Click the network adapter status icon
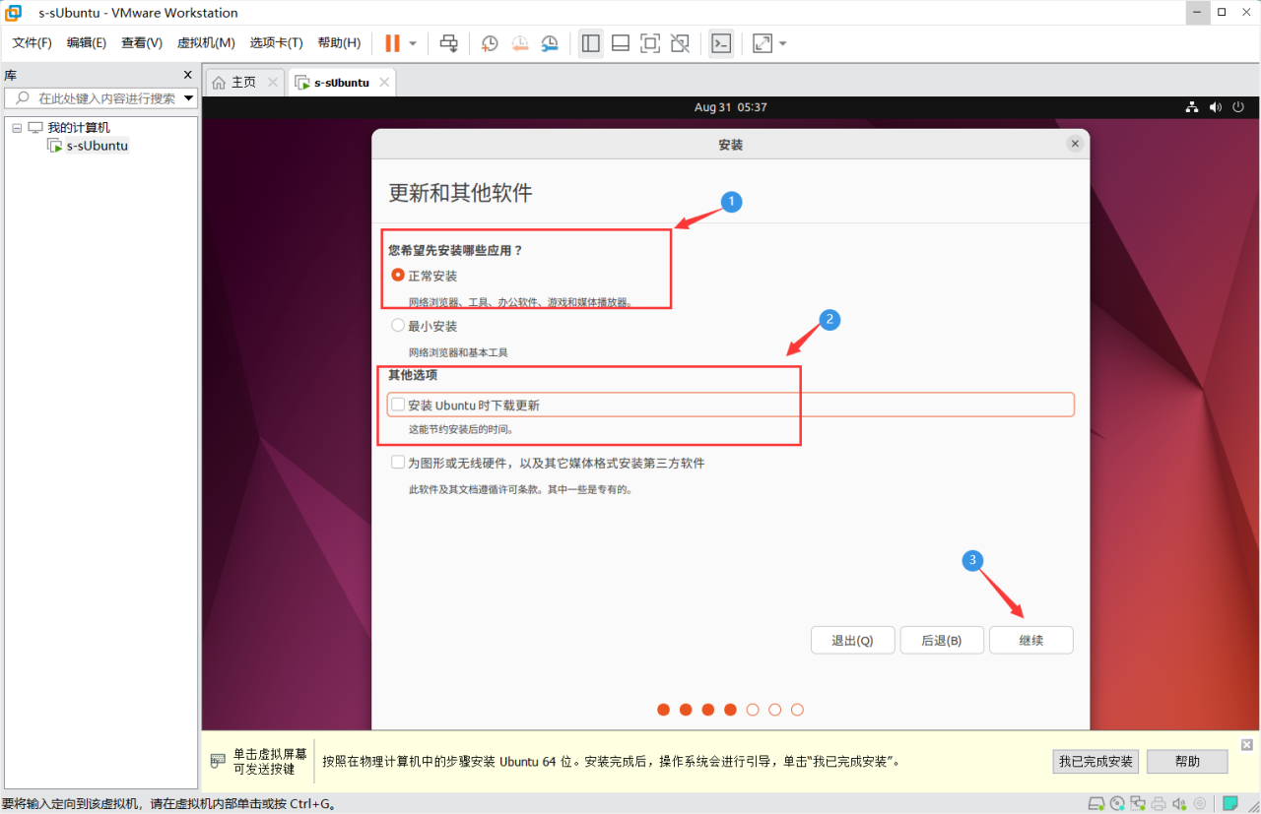The image size is (1261, 814). [x=1139, y=803]
